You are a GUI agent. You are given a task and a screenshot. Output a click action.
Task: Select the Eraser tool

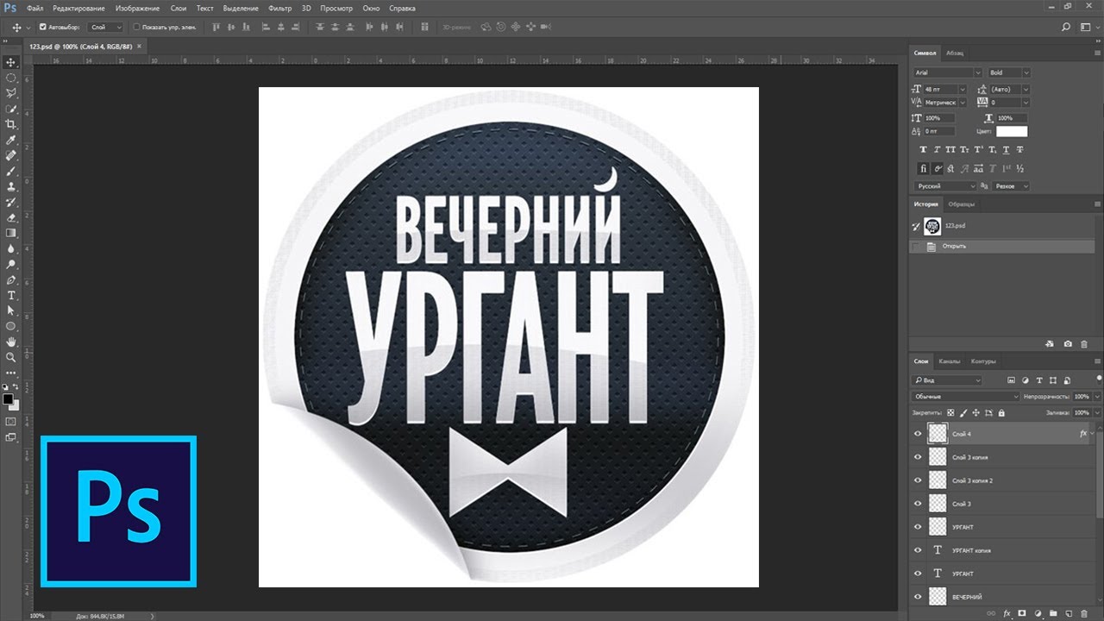pyautogui.click(x=11, y=217)
